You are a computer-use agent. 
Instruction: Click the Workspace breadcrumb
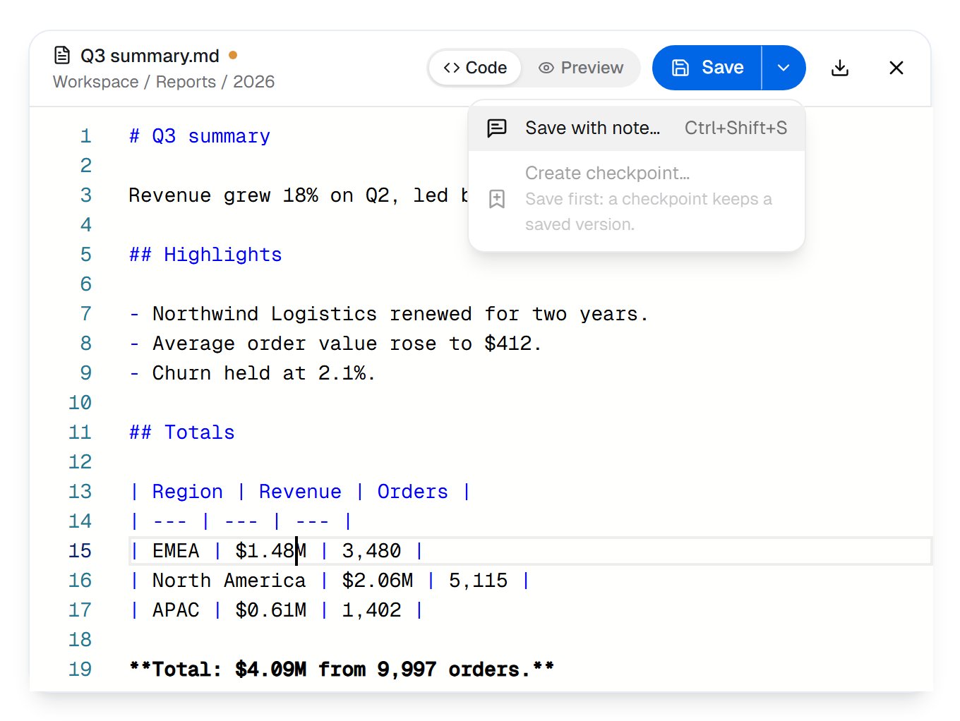tap(96, 82)
